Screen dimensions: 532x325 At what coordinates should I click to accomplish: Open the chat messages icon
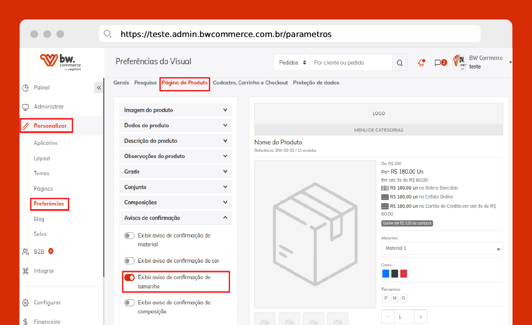coord(438,63)
